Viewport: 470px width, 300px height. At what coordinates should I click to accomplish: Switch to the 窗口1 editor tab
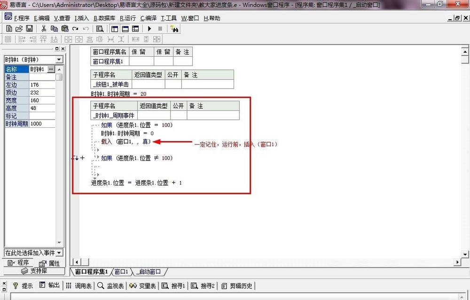click(x=121, y=272)
